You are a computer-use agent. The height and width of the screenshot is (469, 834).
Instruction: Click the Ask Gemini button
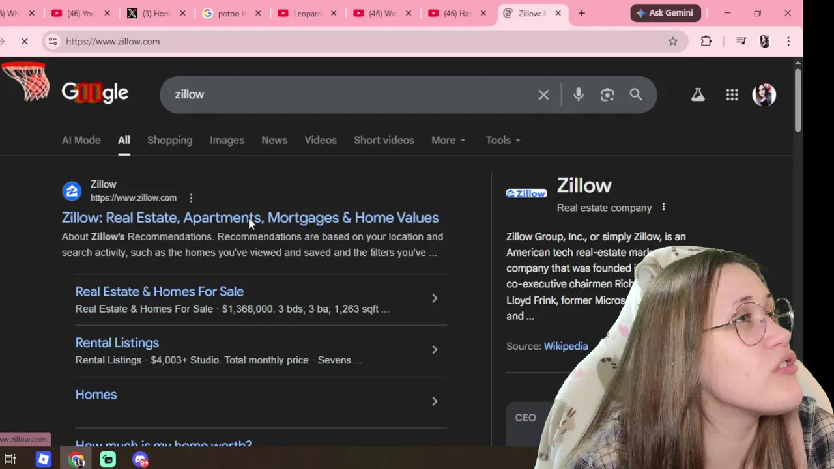pos(665,13)
